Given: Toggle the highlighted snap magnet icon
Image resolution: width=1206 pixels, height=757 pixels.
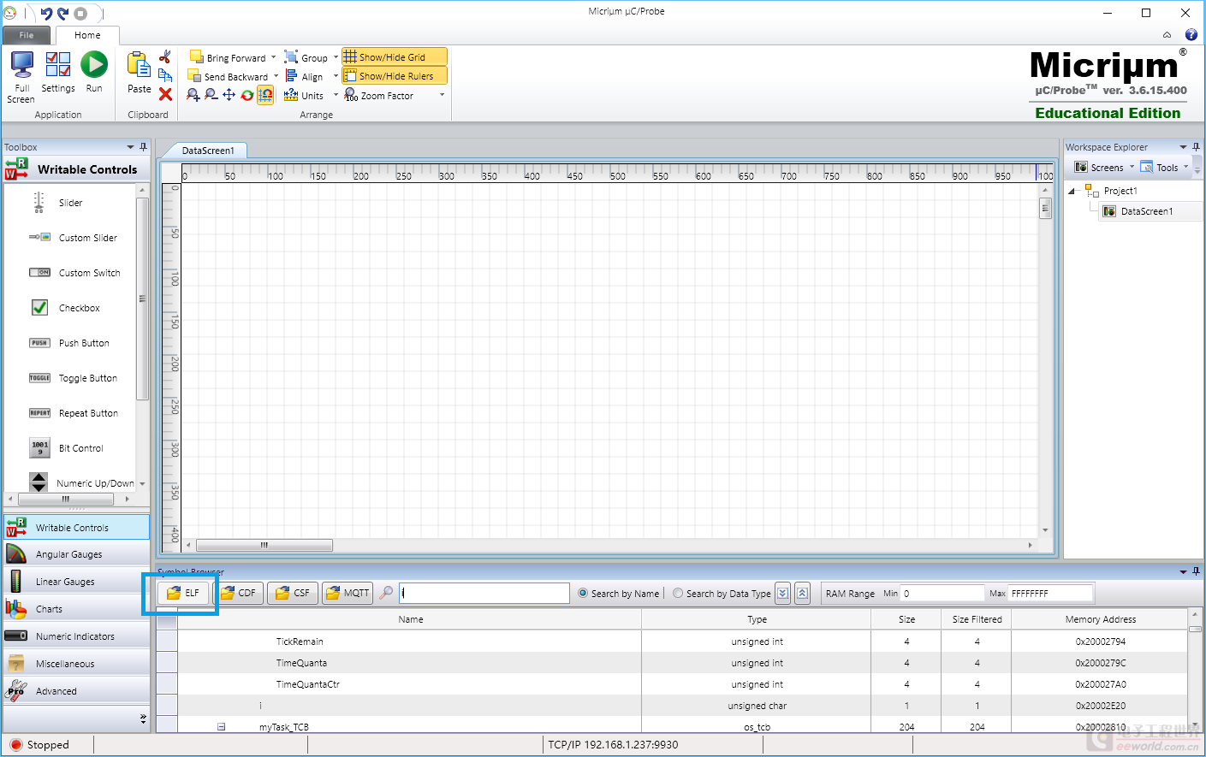Looking at the screenshot, I should pos(265,95).
